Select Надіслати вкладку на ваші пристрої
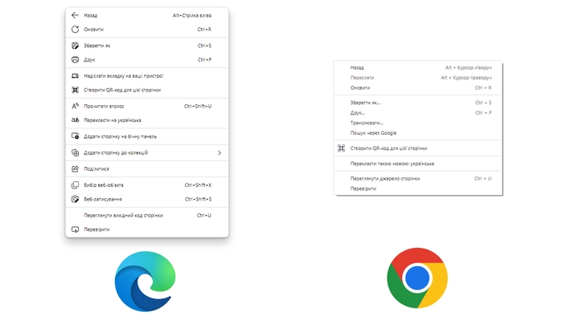Image resolution: width=563 pixels, height=328 pixels. point(147,76)
